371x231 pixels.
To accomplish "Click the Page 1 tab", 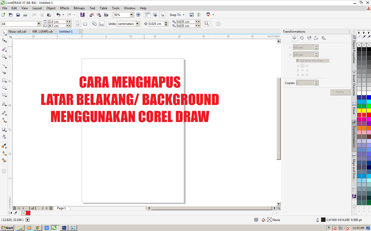I will pyautogui.click(x=61, y=208).
